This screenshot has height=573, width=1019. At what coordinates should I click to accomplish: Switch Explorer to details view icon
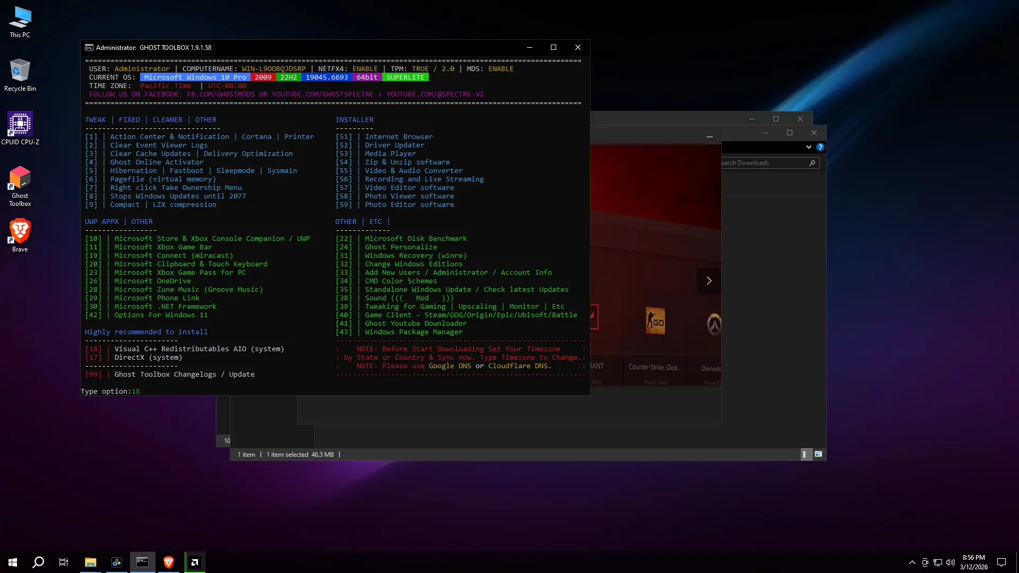click(806, 454)
